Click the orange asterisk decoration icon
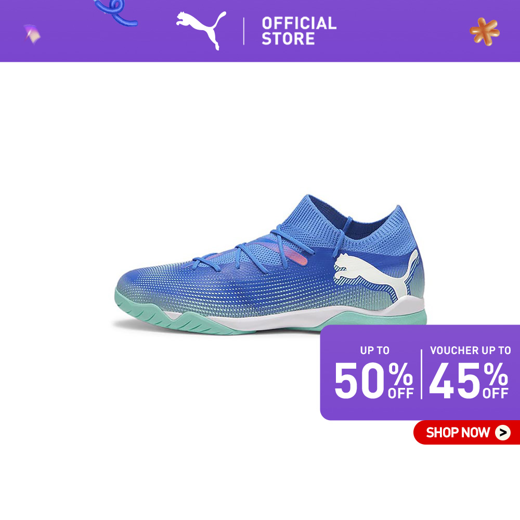This screenshot has height=520, width=520. (x=485, y=32)
